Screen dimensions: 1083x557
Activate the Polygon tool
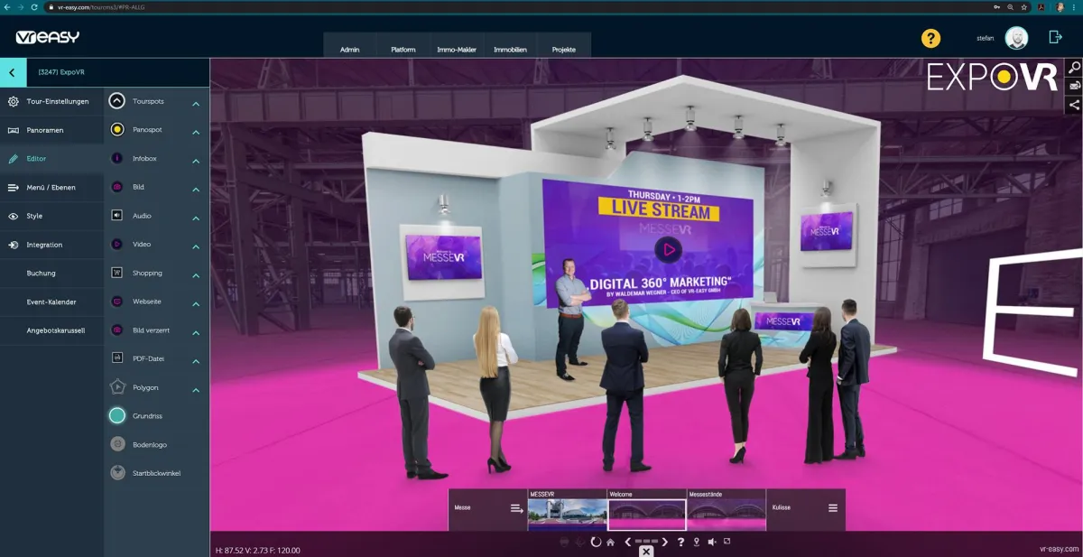[x=116, y=386]
